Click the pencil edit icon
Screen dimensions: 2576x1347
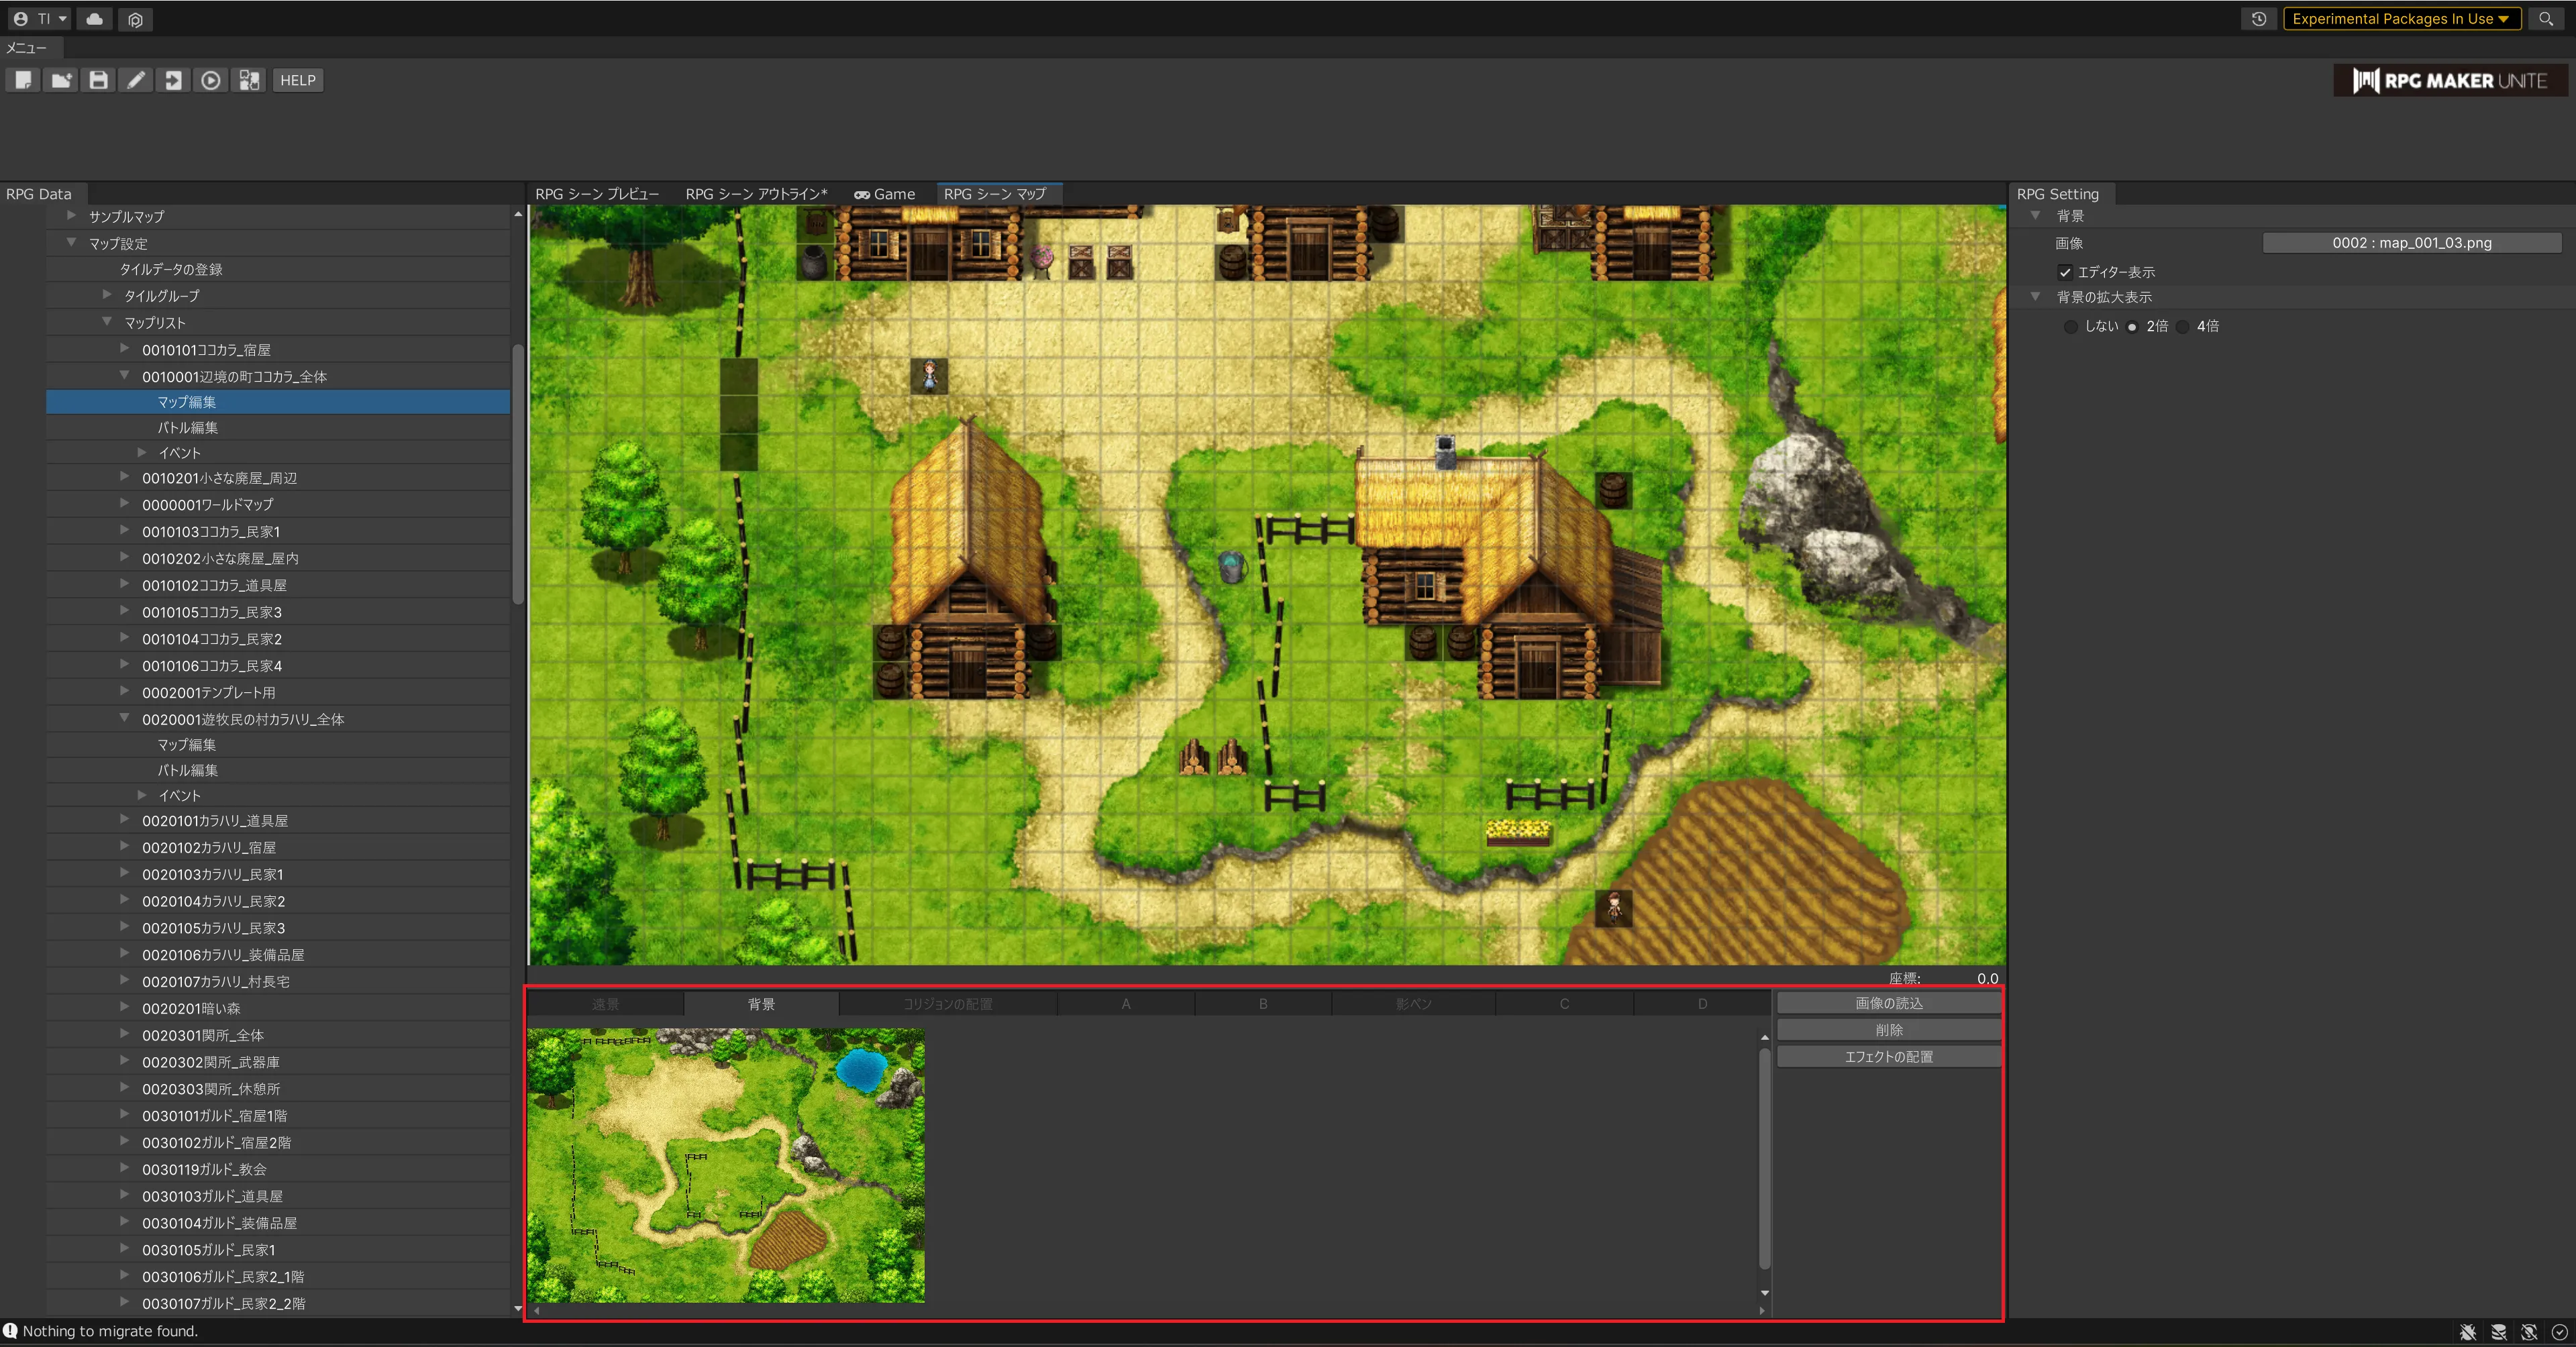pos(136,80)
